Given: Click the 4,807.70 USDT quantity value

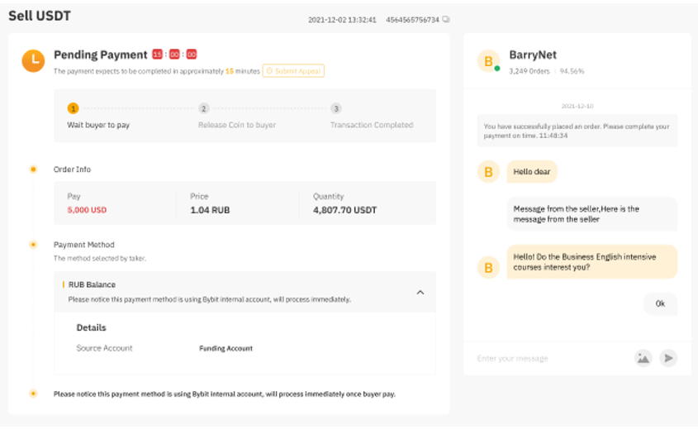Looking at the screenshot, I should coord(344,210).
